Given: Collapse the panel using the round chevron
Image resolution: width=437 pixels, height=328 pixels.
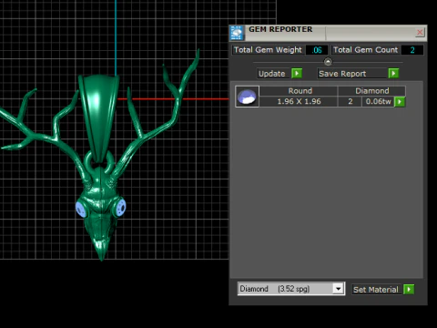Looking at the screenshot, I should [328, 62].
